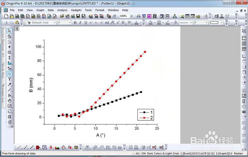Click the Print icon
Viewport: 248px width, 157px height.
[x=139, y=16]
